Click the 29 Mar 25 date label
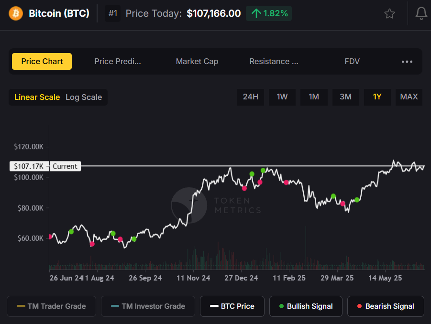Screen dimensions: 431x324 point(337,278)
